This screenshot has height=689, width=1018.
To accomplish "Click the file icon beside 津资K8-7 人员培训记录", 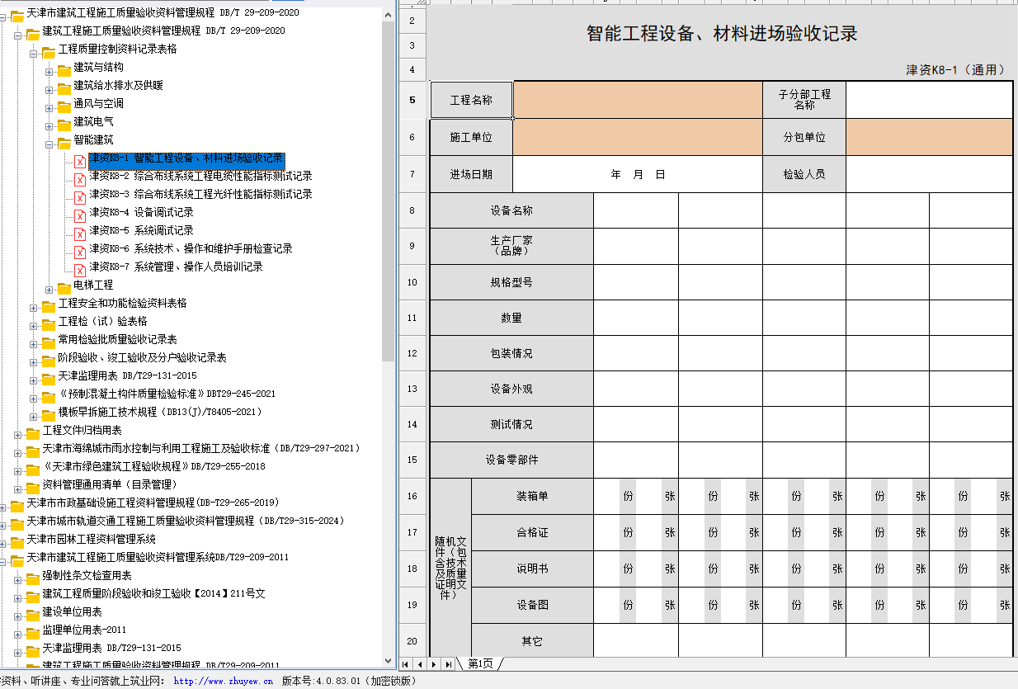I will [80, 271].
